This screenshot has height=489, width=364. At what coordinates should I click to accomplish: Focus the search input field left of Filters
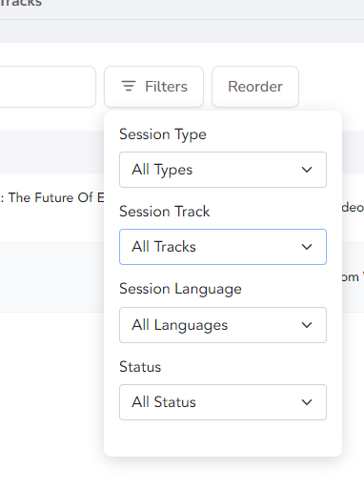(x=48, y=87)
